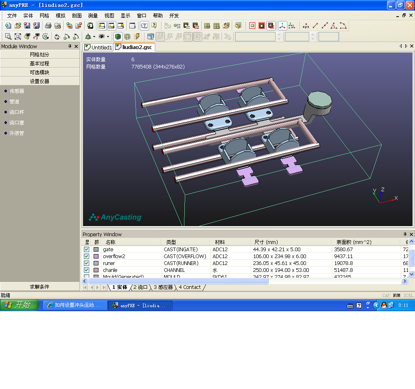This screenshot has width=415, height=389.
Task: Click the lightning bolt toolbar icon
Action: (x=137, y=36)
